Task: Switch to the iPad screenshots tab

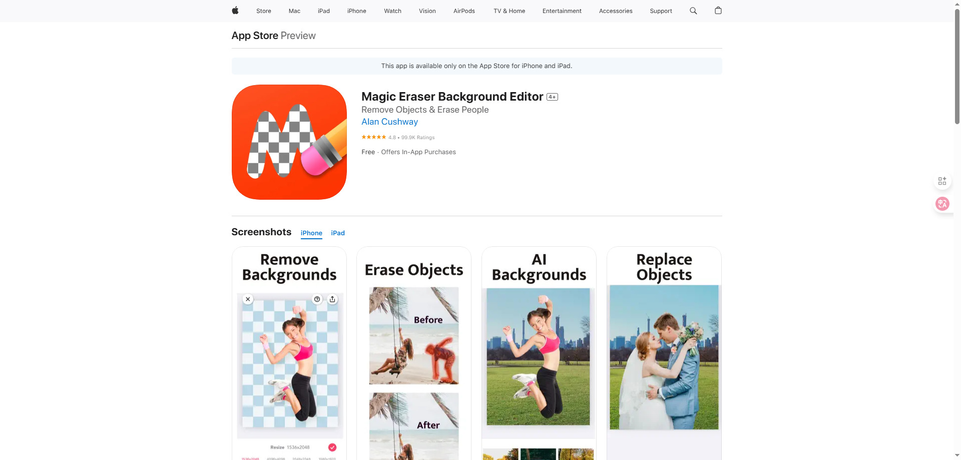Action: point(338,233)
